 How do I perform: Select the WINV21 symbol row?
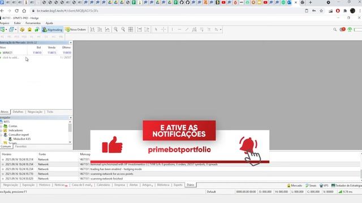click(x=36, y=52)
